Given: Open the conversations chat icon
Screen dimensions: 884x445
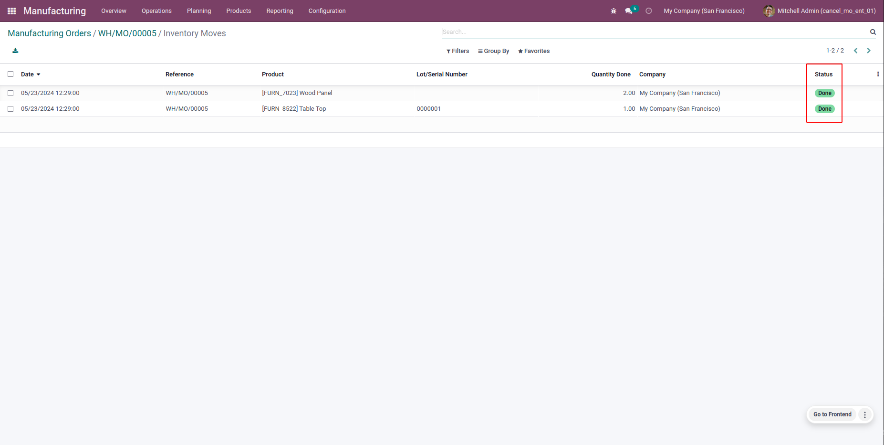Looking at the screenshot, I should [x=629, y=11].
